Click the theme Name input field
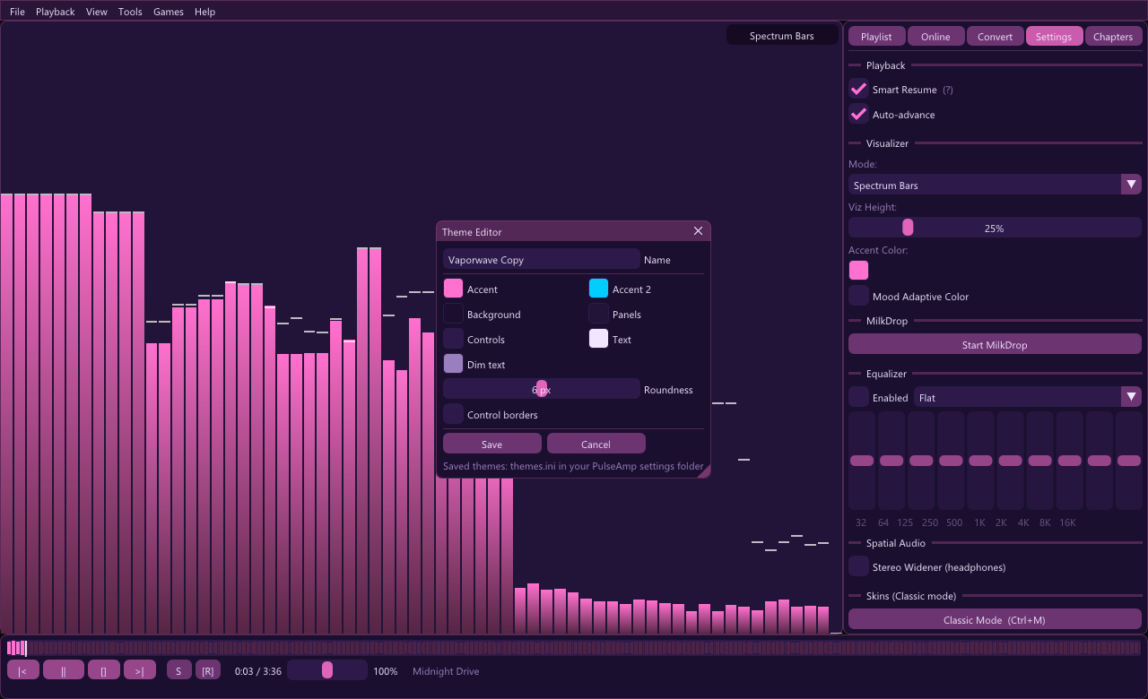 (x=542, y=259)
